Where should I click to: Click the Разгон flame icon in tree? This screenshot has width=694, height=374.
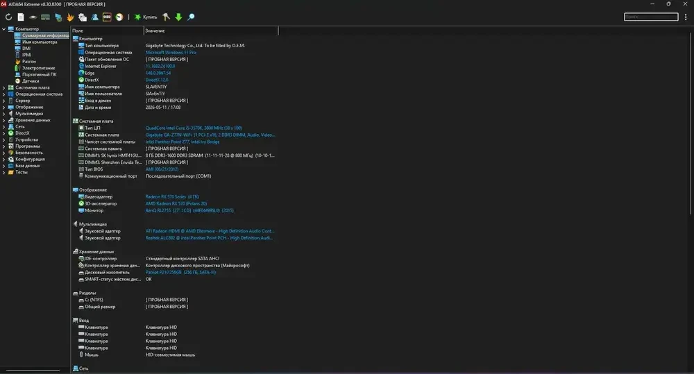[x=18, y=62]
